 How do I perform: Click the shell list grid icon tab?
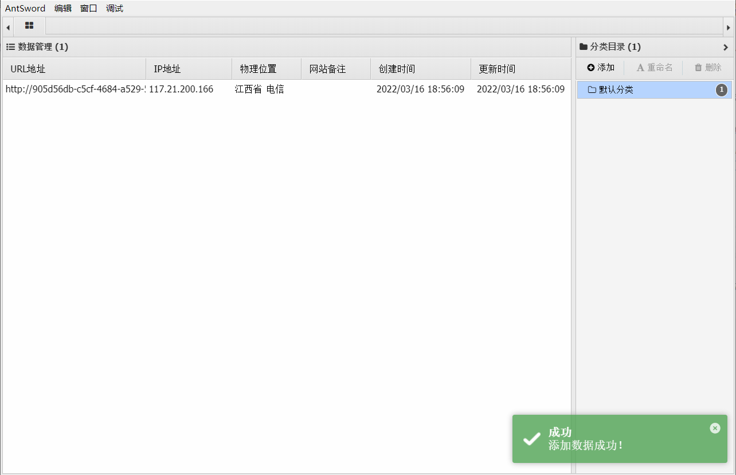29,26
